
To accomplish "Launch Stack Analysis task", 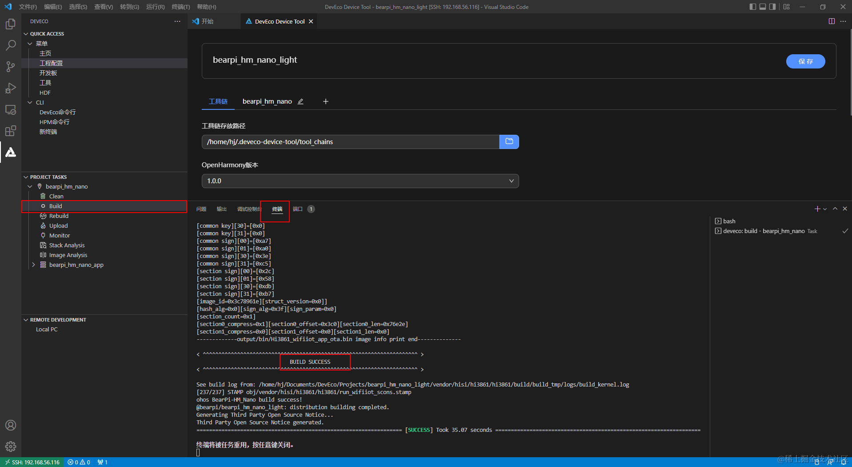I will (104, 246).
